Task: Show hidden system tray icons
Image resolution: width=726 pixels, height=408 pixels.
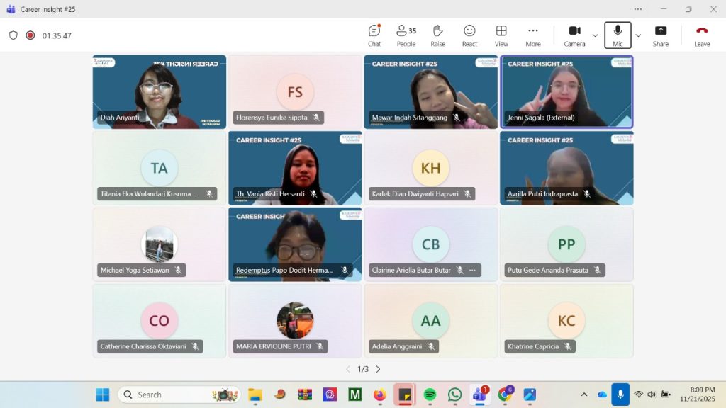Action: pyautogui.click(x=584, y=395)
